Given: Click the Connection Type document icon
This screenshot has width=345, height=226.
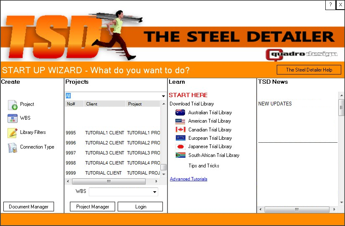Looking at the screenshot, I should [x=13, y=147].
